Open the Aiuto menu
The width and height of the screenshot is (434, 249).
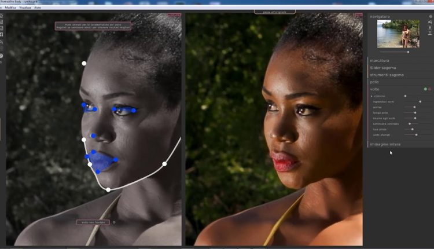click(38, 8)
